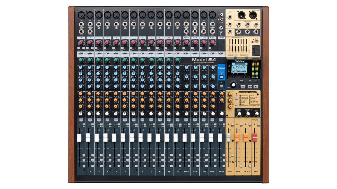Push the MULTI JOG encoder
The height and width of the screenshot is (189, 337).
coord(233,84)
